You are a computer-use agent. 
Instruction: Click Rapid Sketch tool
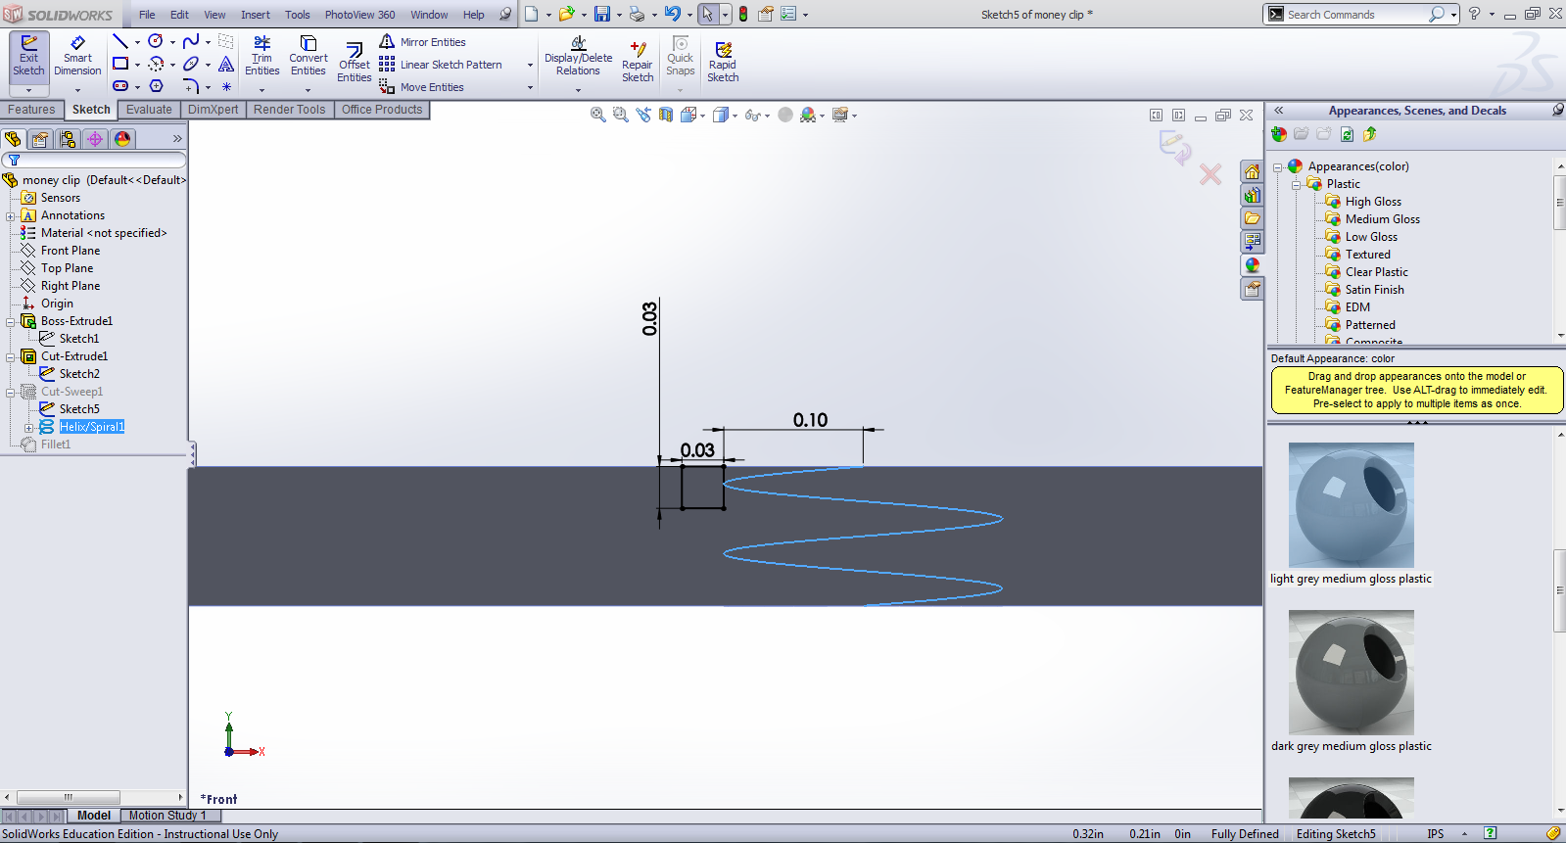tap(723, 63)
